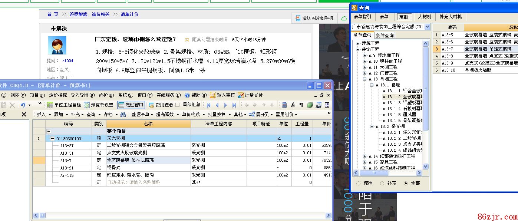Viewport: 518px width, 221px height.
Task: Click the binoculars find icon
Action: click(123, 115)
